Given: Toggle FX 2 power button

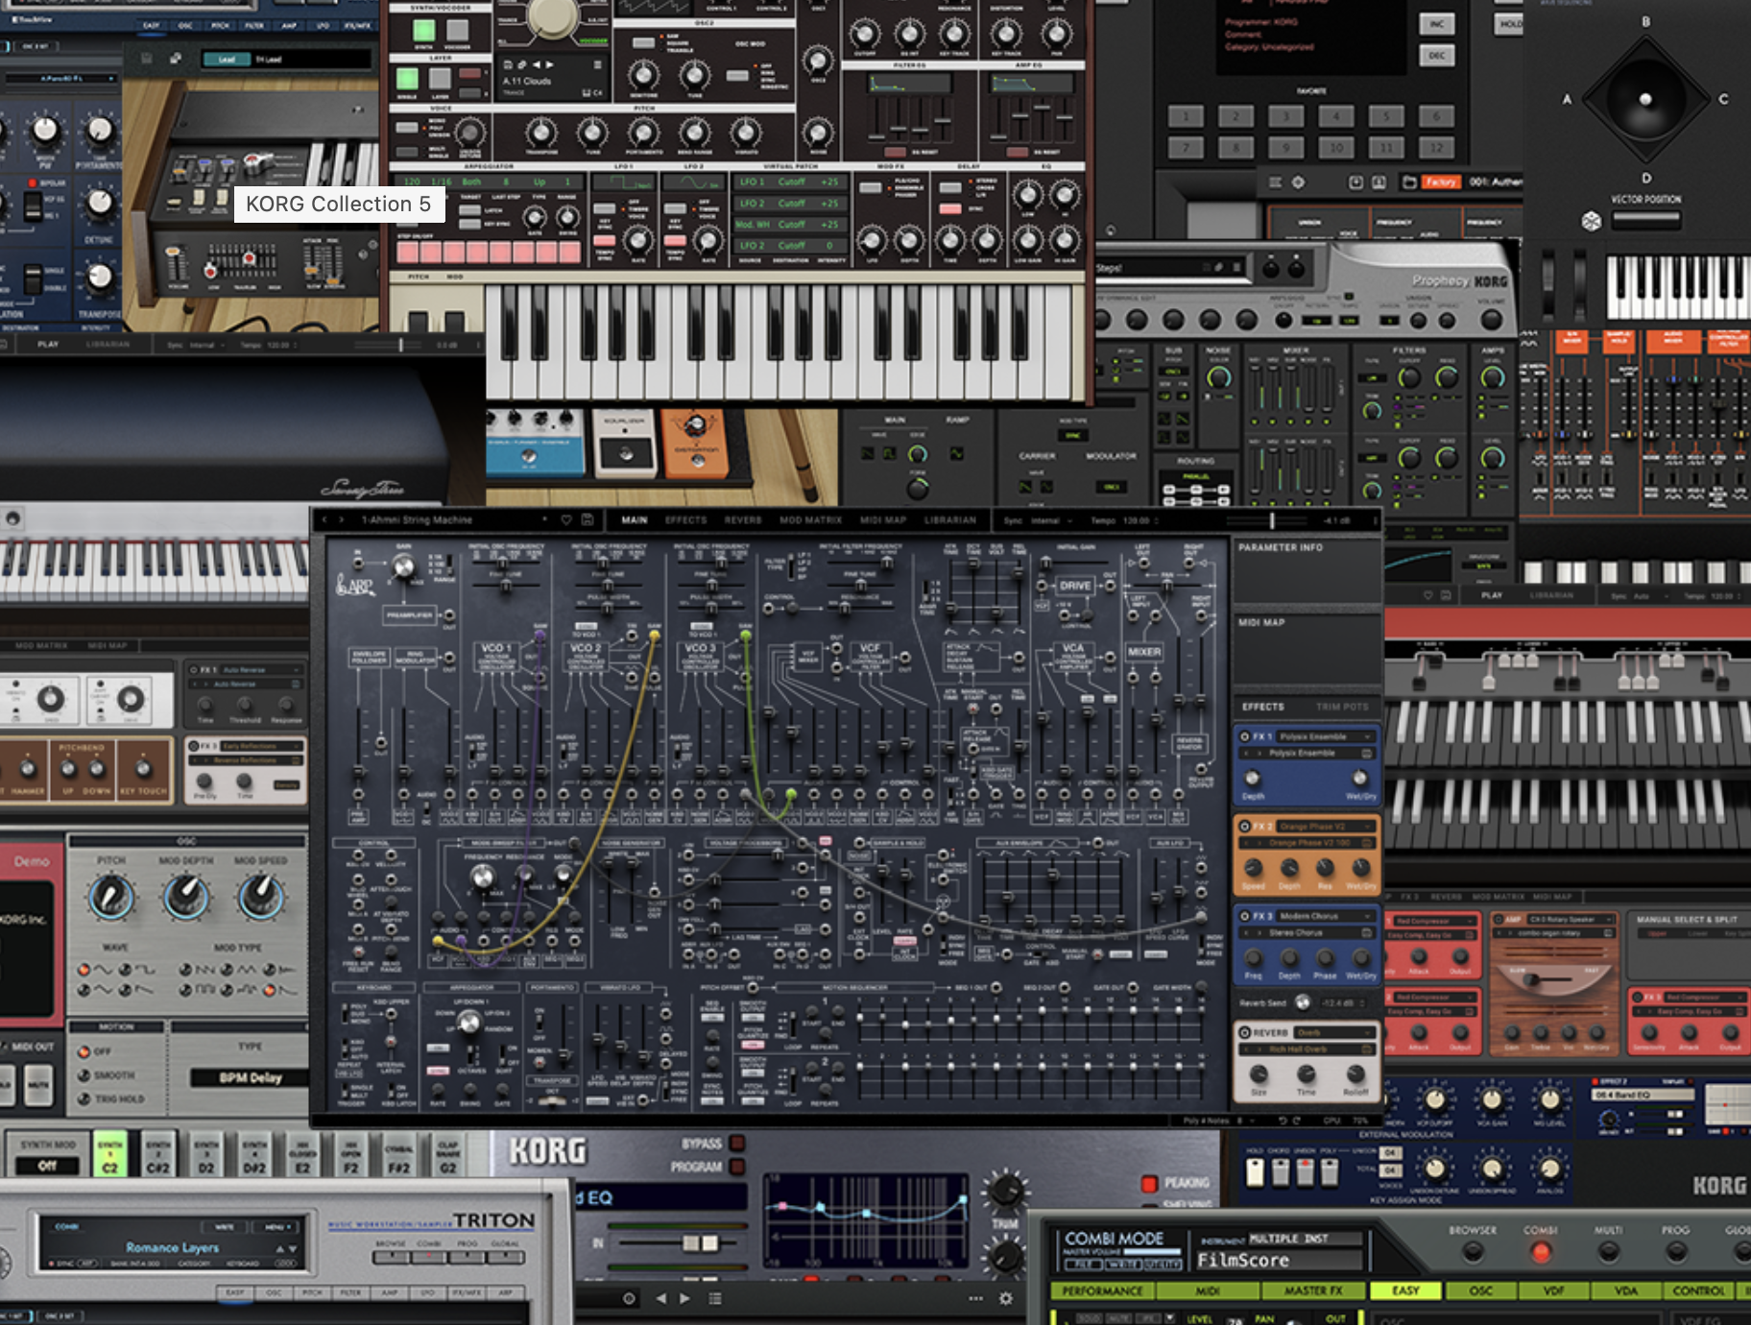Looking at the screenshot, I should pyautogui.click(x=1244, y=826).
